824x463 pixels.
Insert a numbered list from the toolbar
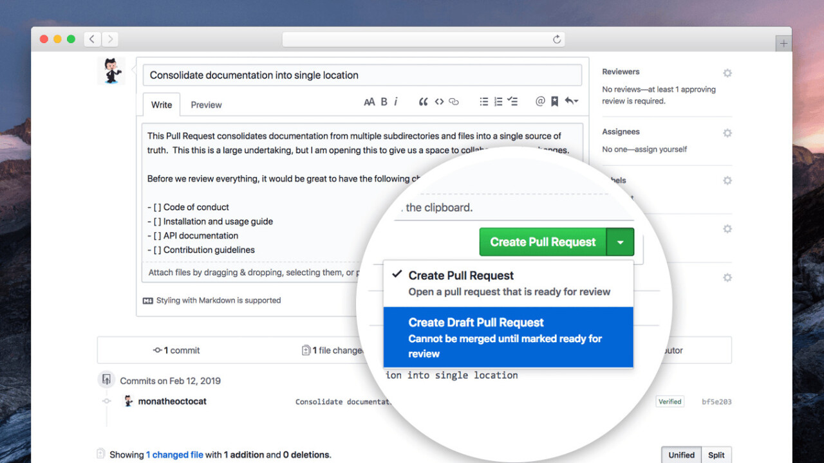point(498,102)
